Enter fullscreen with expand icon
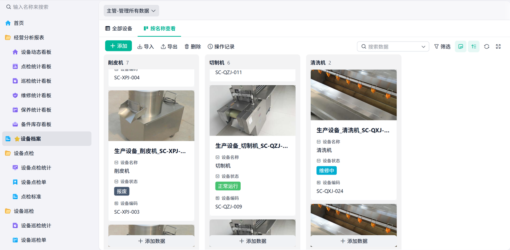This screenshot has width=510, height=250. click(498, 47)
